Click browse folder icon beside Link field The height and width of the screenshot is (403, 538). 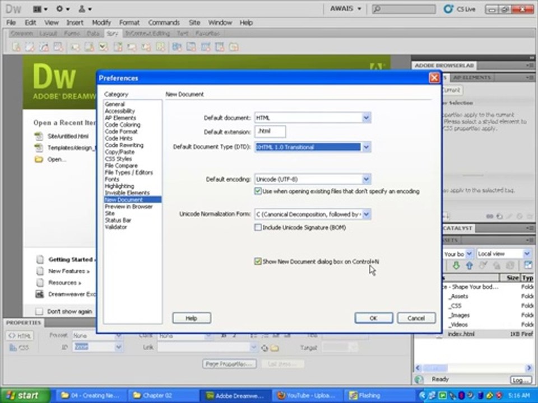point(275,348)
